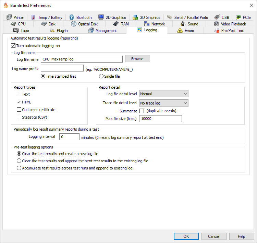Switch to the CPU tab
Image resolution: width=257 pixels, height=243 pixels.
pos(18,24)
